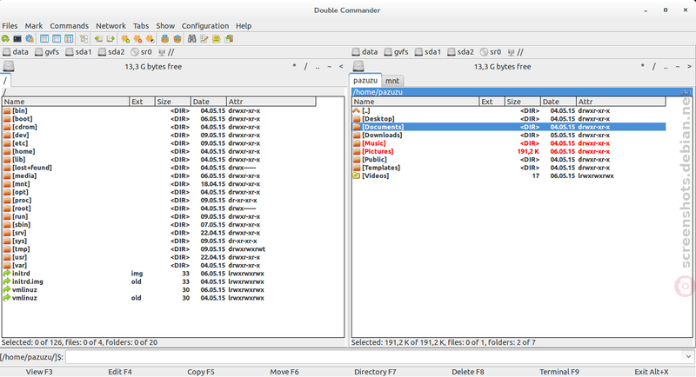Click select group icon with green plus

pos(125,39)
